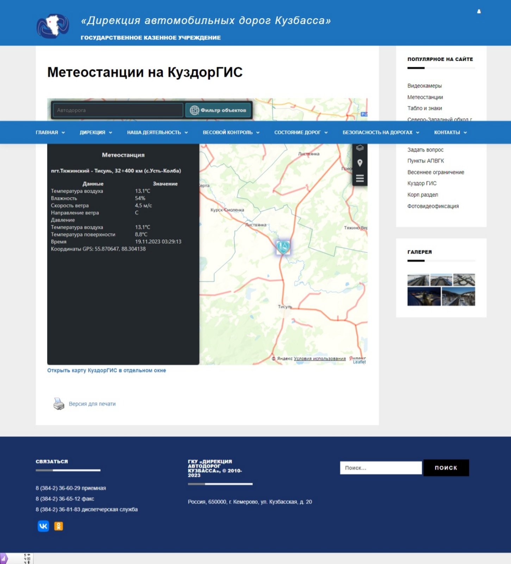The width and height of the screenshot is (511, 564).
Task: Open the snowy hills gallery thumbnail
Action: point(458,296)
